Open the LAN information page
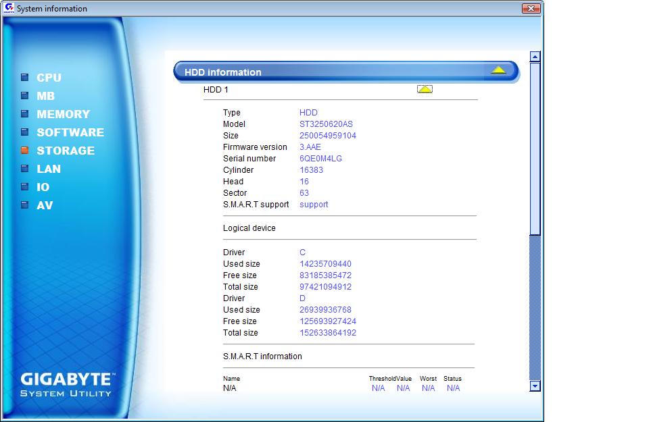This screenshot has height=422, width=649. click(x=49, y=169)
